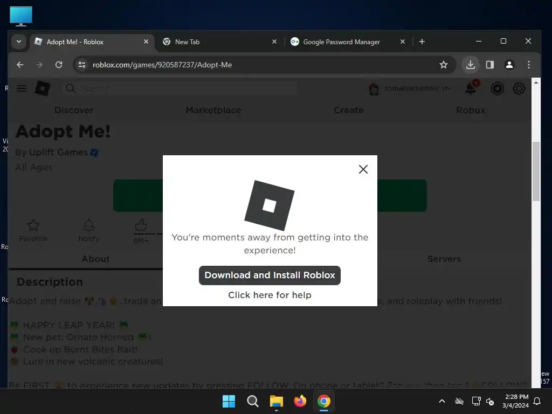The width and height of the screenshot is (552, 414).
Task: Open the Marketplace menu
Action: coord(213,110)
